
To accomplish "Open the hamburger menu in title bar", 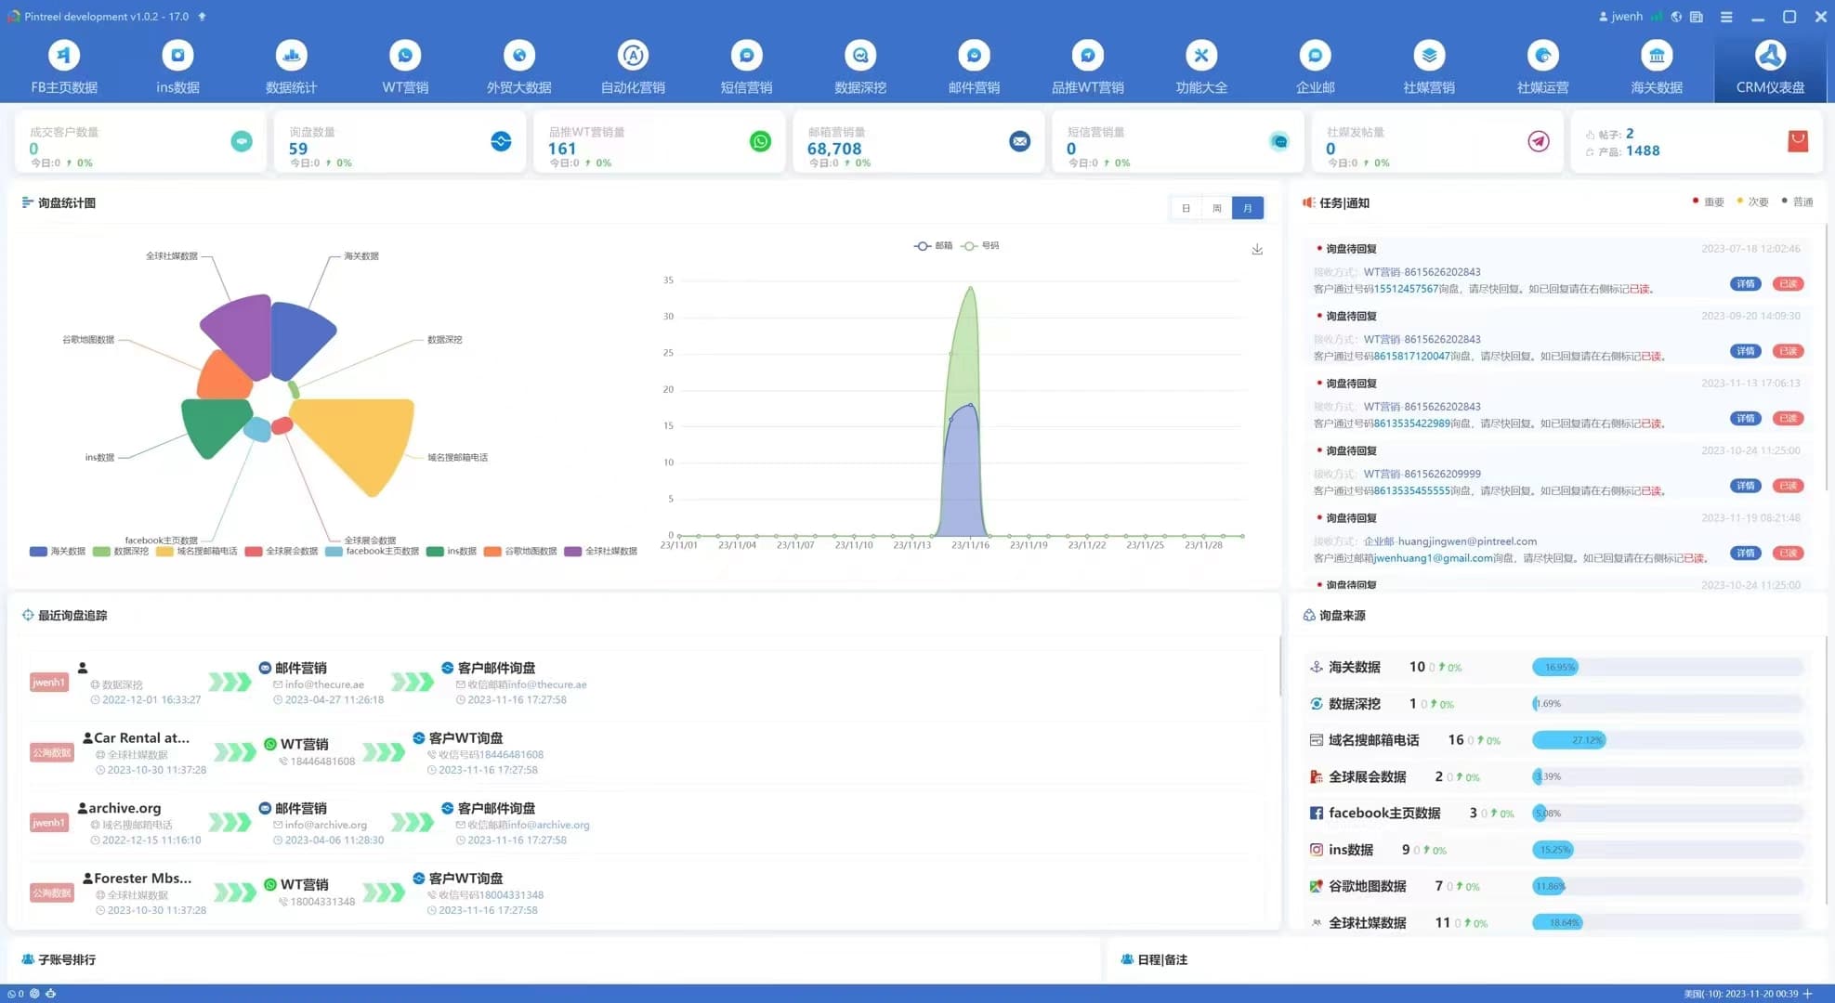I will (1726, 17).
